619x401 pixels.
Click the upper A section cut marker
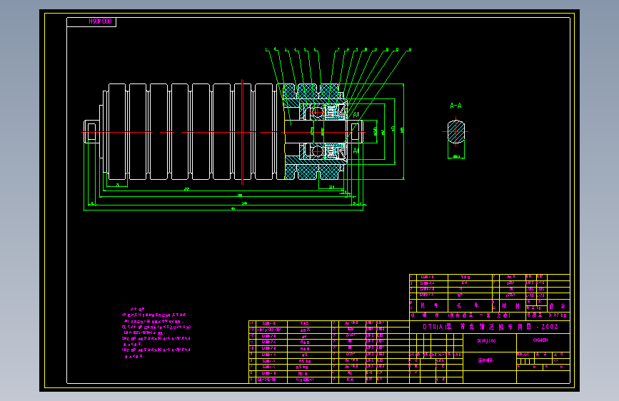coord(356,114)
